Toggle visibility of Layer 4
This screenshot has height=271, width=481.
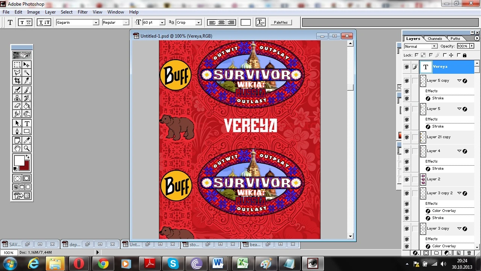[x=407, y=151]
